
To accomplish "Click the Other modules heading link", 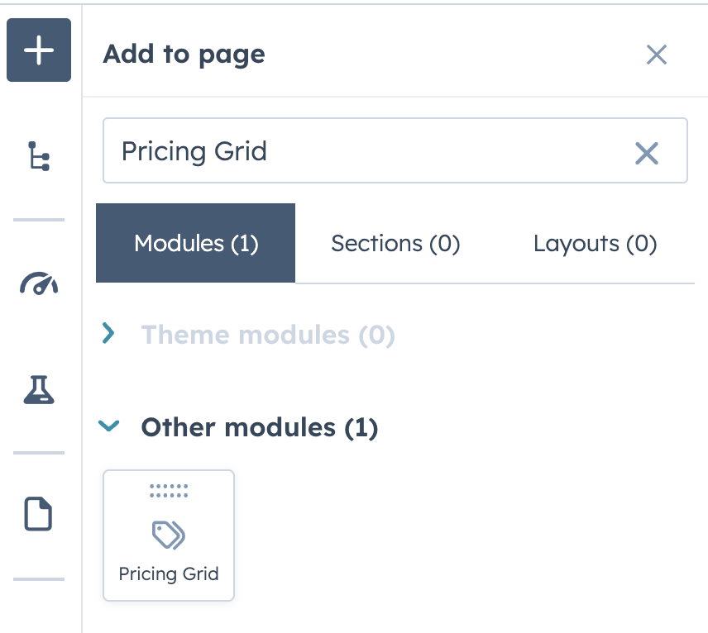I will [x=259, y=427].
